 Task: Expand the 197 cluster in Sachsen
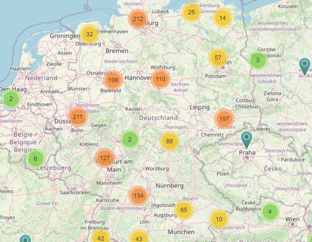[224, 119]
